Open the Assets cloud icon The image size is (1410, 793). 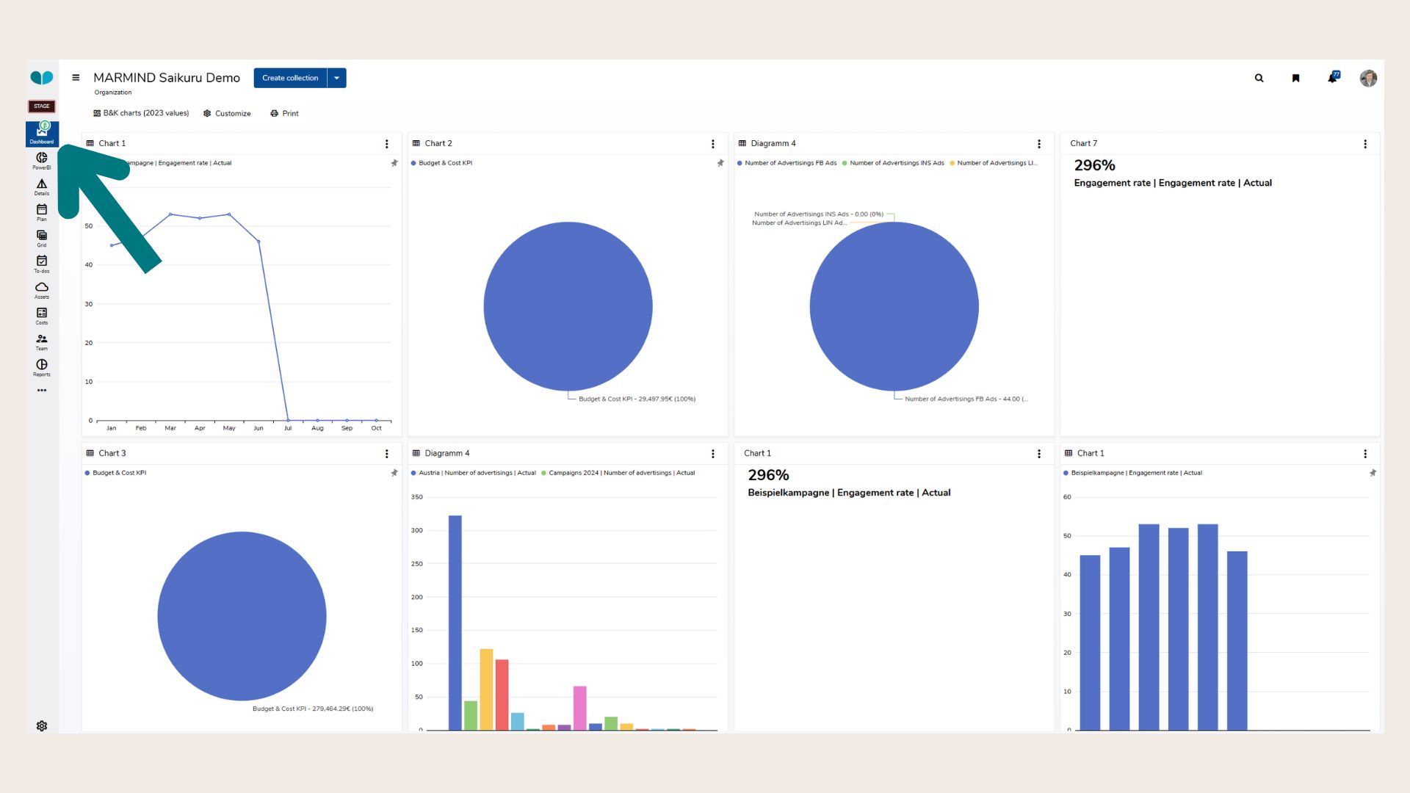pyautogui.click(x=42, y=289)
